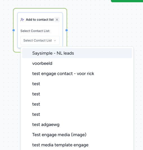
Task: Open the Select Contact List dropdown
Action: [x=40, y=40]
